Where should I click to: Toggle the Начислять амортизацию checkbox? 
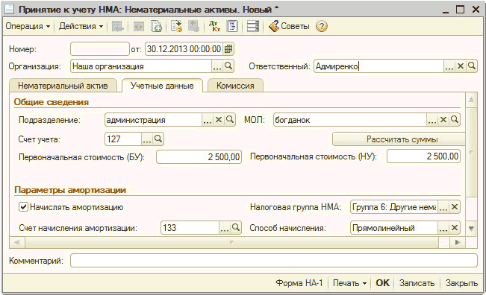pos(24,207)
